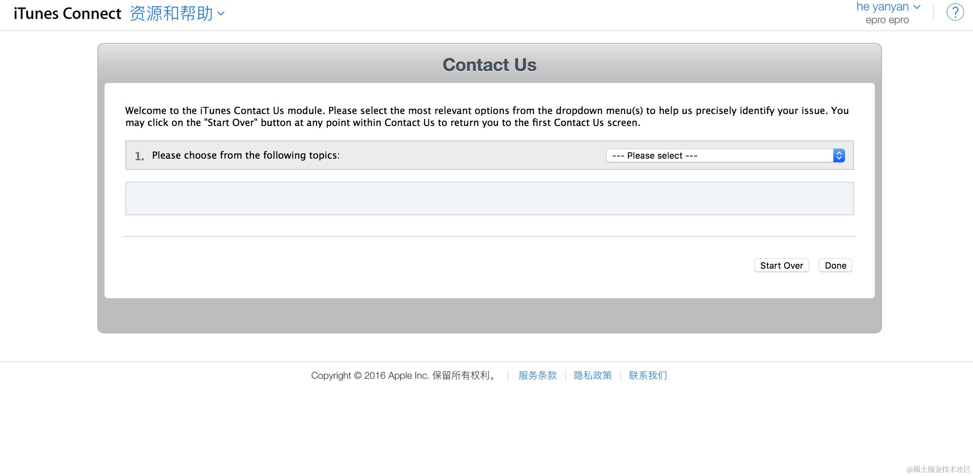The image size is (973, 476).
Task: Open the Please select topics dropdown
Action: (x=718, y=155)
